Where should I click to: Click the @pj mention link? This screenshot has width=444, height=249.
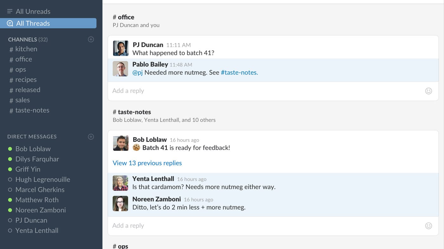coord(137,72)
